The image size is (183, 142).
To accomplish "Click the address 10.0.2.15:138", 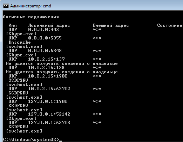I will coord(46,68).
